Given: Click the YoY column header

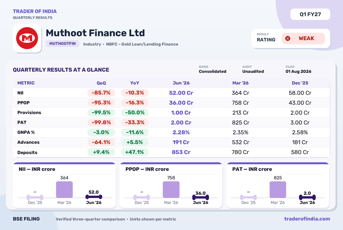Looking at the screenshot, I should click(135, 83).
